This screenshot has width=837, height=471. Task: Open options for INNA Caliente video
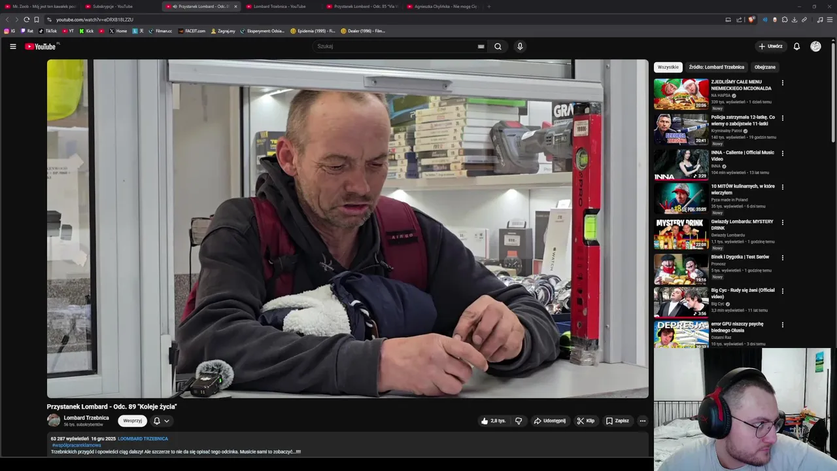[x=782, y=154]
